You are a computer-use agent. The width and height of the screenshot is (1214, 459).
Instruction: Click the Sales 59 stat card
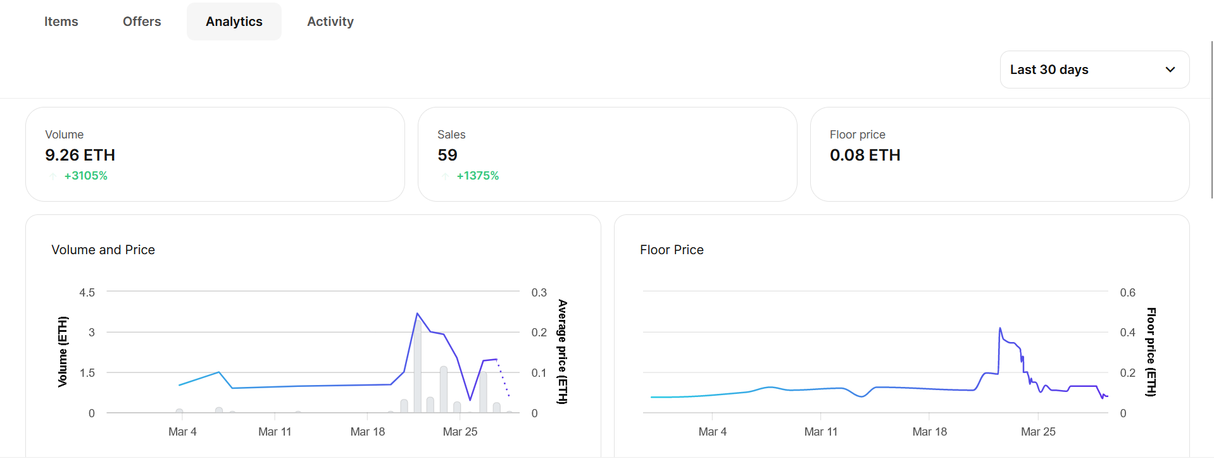607,154
